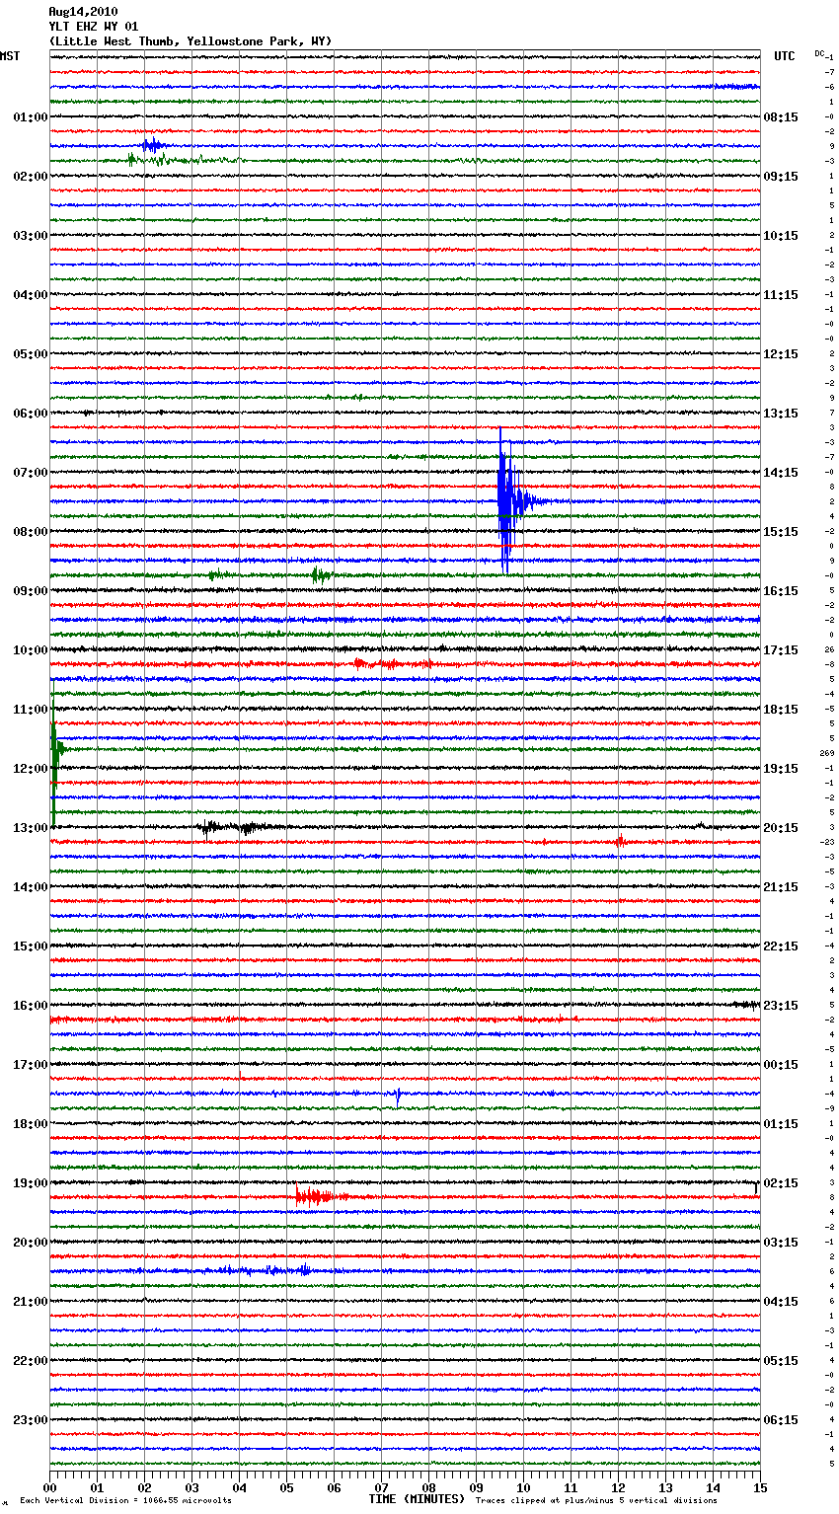Select the 09:00 MST row label
Screen dimensions: 839x1514
[x=30, y=591]
